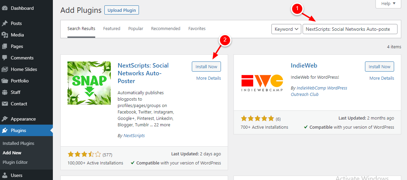Click the Dashboard gauge icon in sidebar
This screenshot has width=407, height=180.
point(5,8)
